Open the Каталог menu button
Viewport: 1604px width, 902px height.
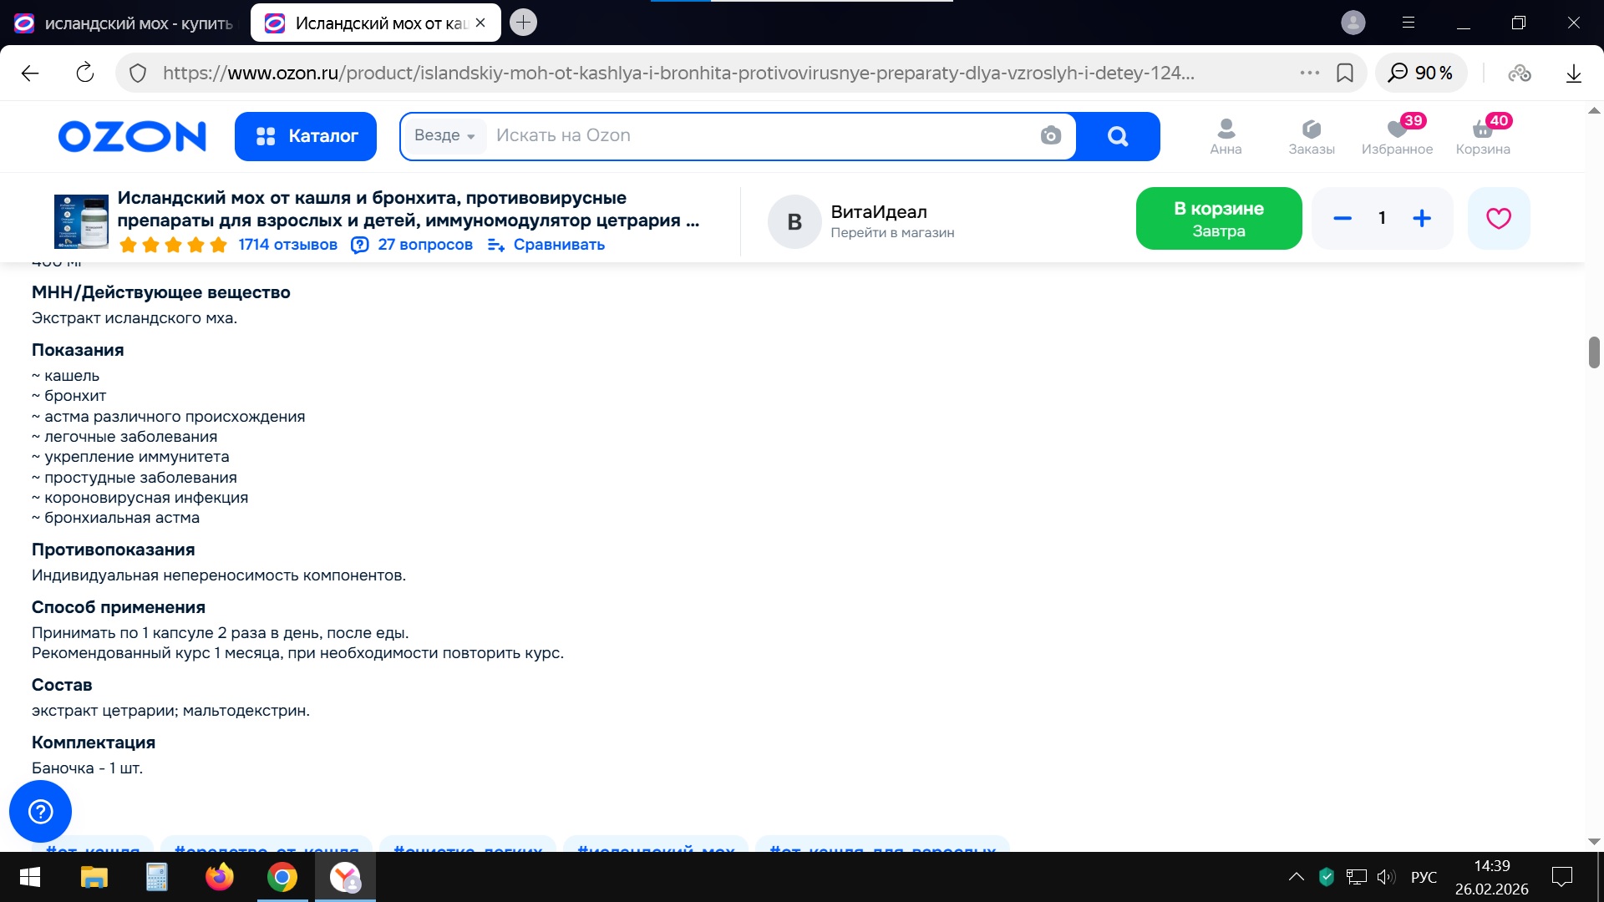[x=306, y=136]
